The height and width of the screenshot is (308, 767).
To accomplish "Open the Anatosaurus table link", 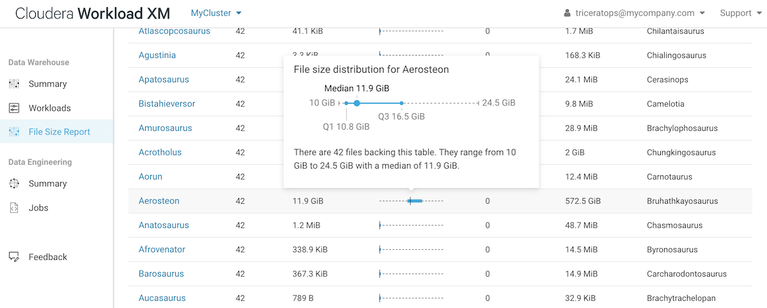I will click(164, 225).
